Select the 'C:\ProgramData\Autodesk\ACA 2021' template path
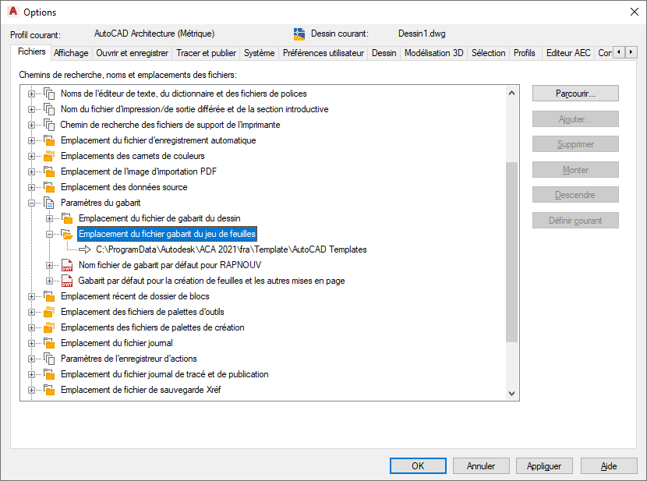 click(x=232, y=249)
